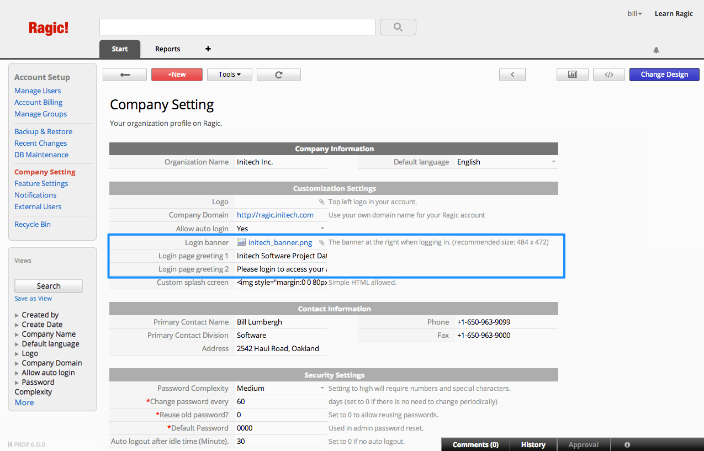Click the Login page greeting 1 field
704x451 pixels.
[281, 256]
